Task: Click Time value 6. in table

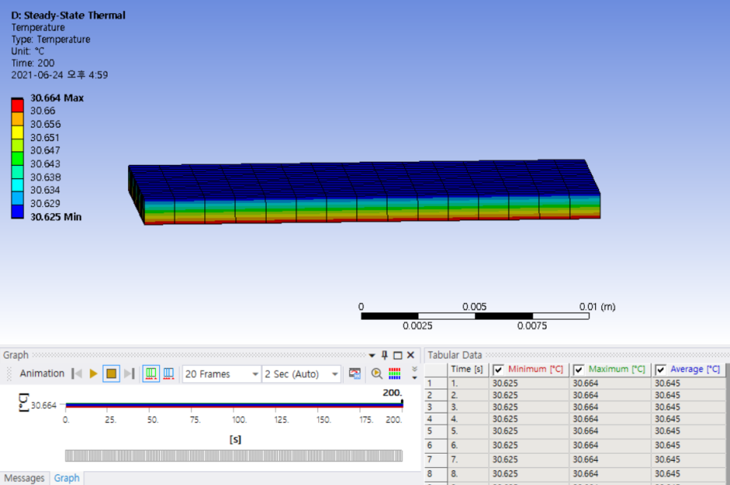Action: click(467, 445)
